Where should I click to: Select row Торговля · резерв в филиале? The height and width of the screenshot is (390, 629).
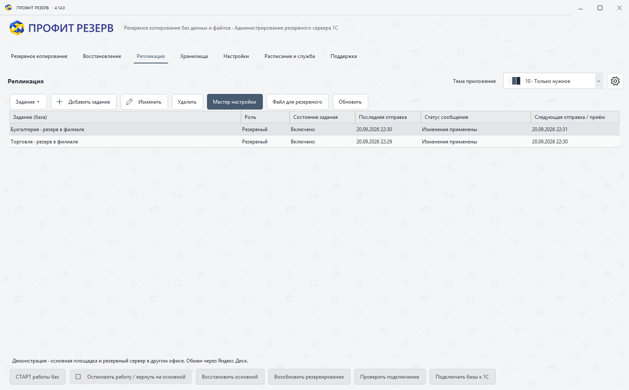(x=314, y=142)
